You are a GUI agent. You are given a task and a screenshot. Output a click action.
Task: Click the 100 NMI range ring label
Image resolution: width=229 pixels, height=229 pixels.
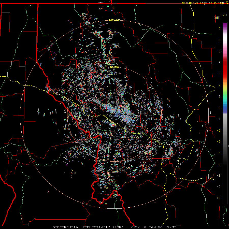pyautogui.click(x=114, y=20)
